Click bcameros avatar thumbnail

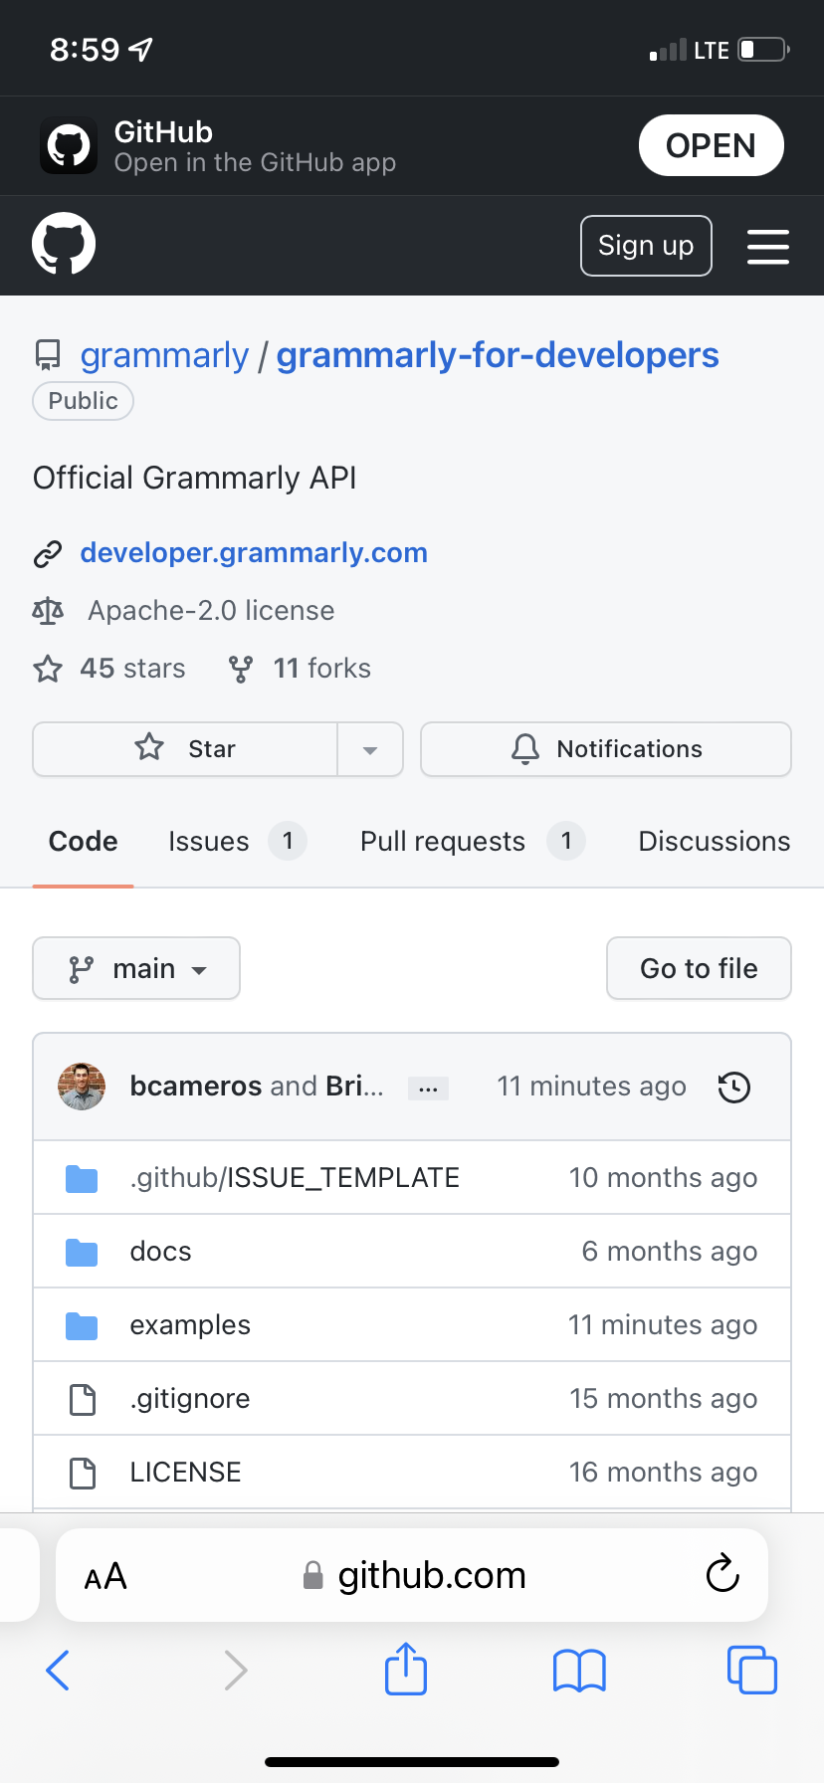[x=82, y=1087]
